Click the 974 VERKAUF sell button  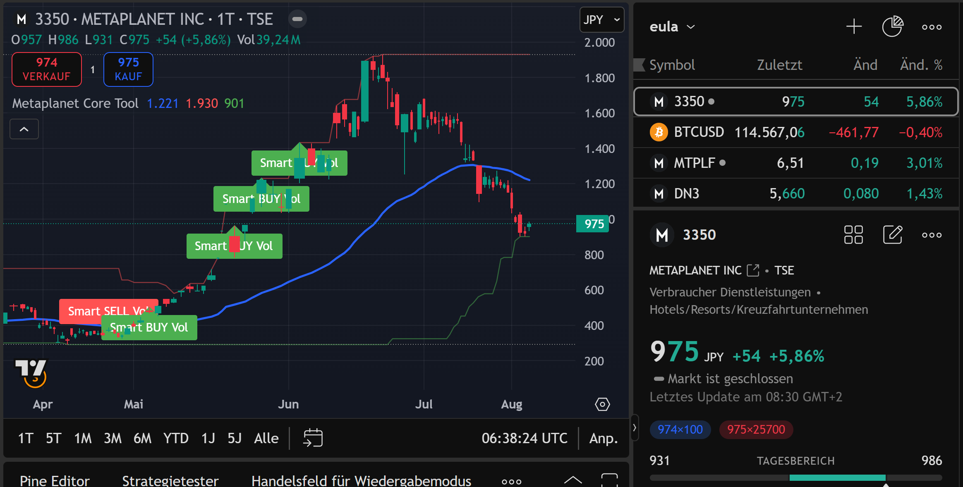click(x=46, y=69)
